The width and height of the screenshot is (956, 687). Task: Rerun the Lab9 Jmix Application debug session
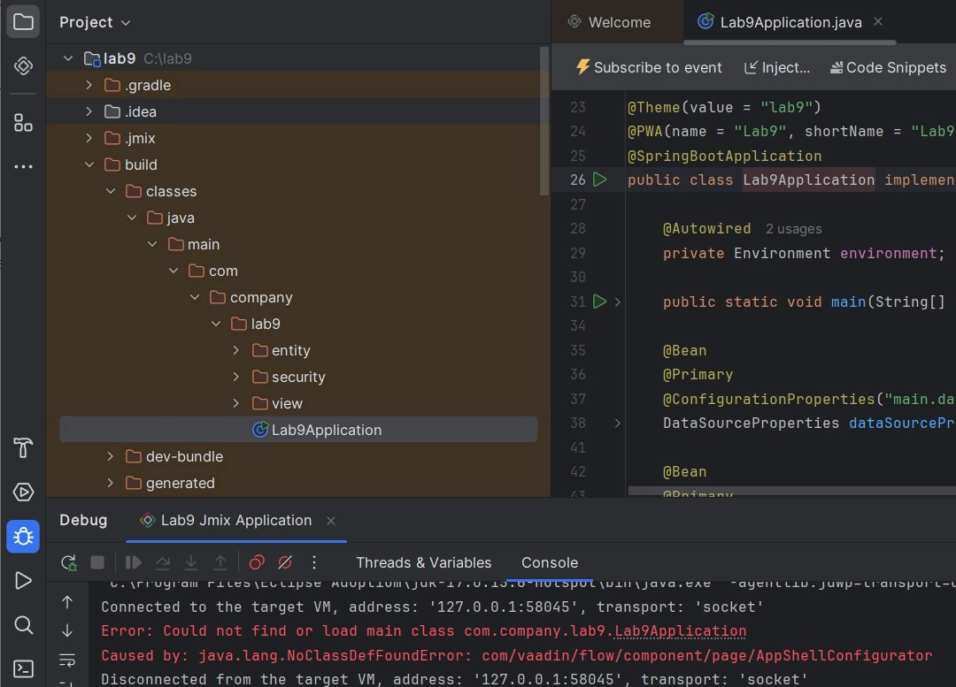pos(69,562)
